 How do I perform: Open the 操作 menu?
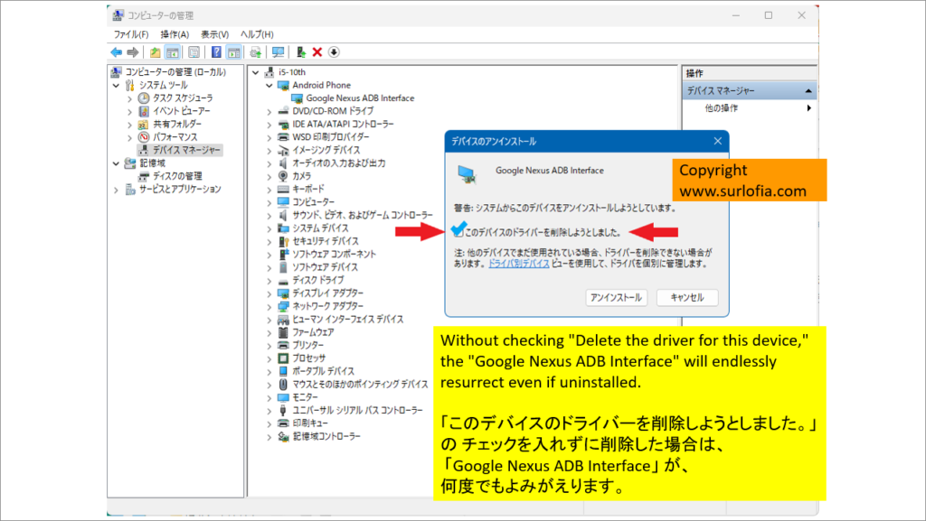click(173, 33)
